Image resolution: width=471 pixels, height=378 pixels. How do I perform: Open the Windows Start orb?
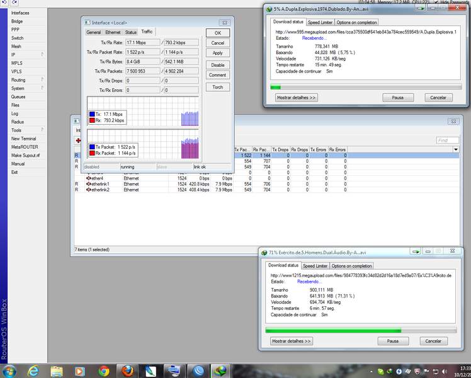pyautogui.click(x=9, y=371)
